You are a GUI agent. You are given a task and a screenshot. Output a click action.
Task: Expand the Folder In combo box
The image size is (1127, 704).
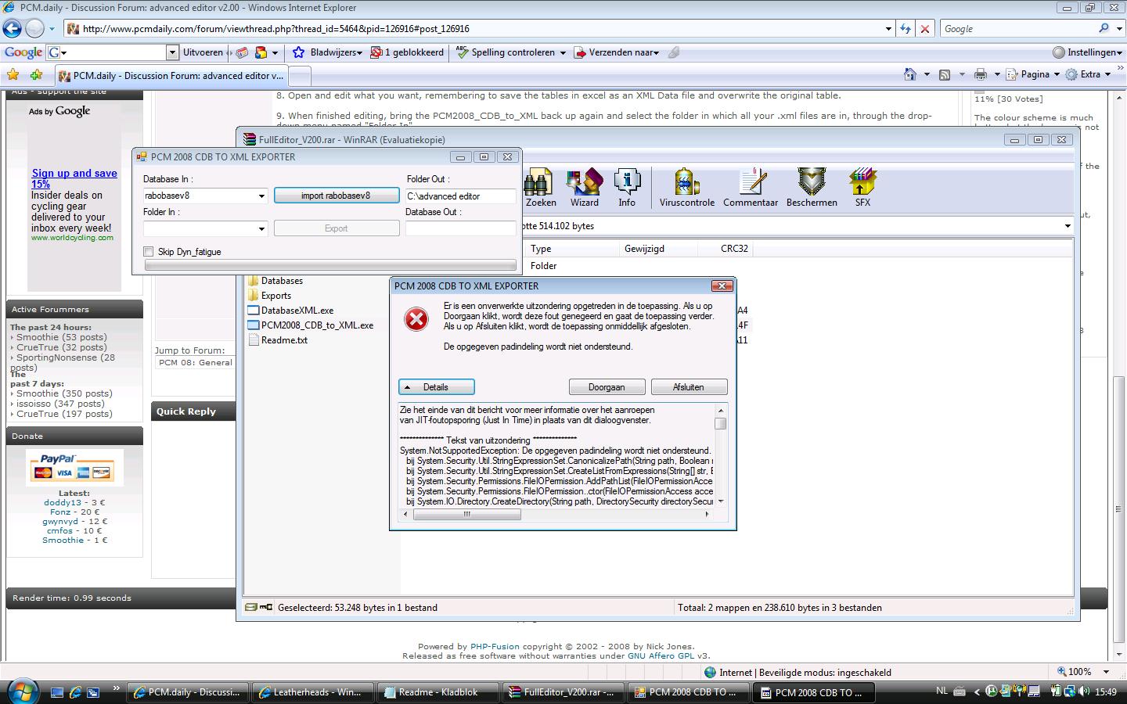click(x=261, y=228)
